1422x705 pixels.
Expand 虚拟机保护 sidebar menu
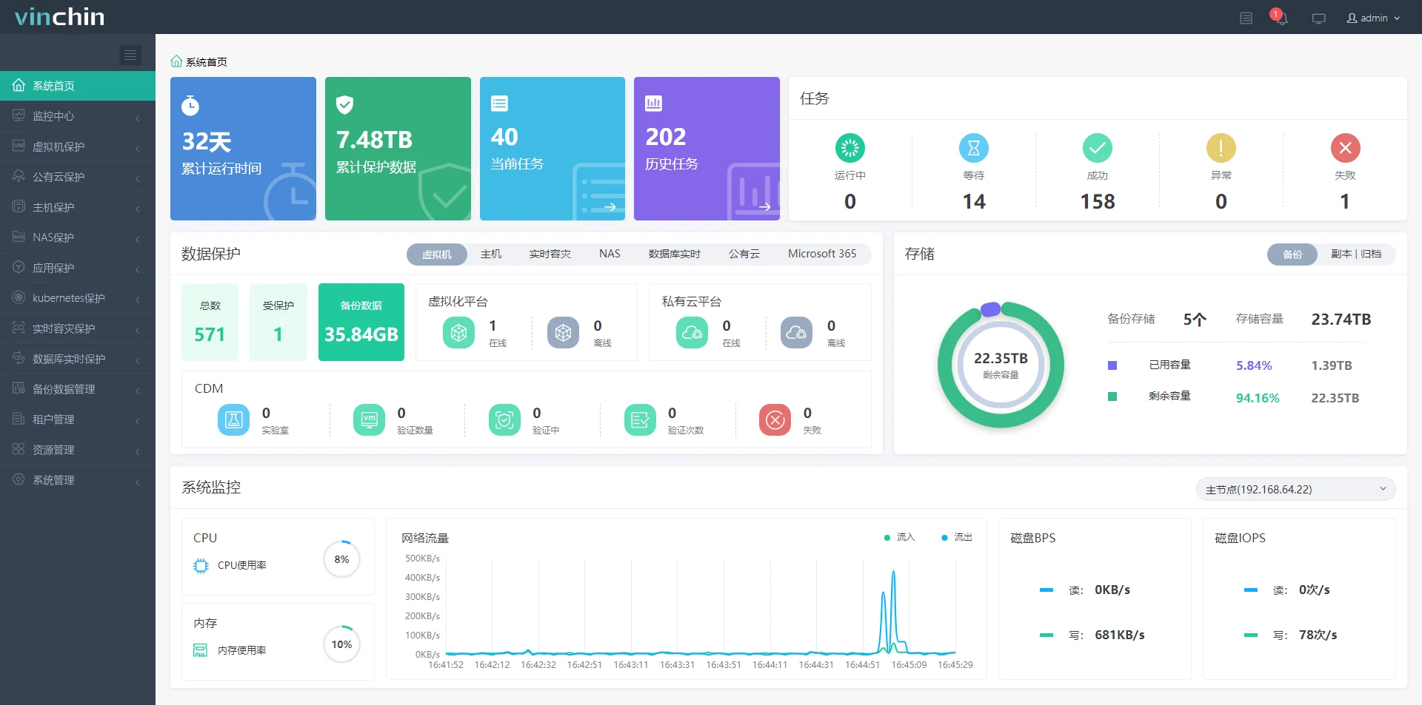(78, 146)
